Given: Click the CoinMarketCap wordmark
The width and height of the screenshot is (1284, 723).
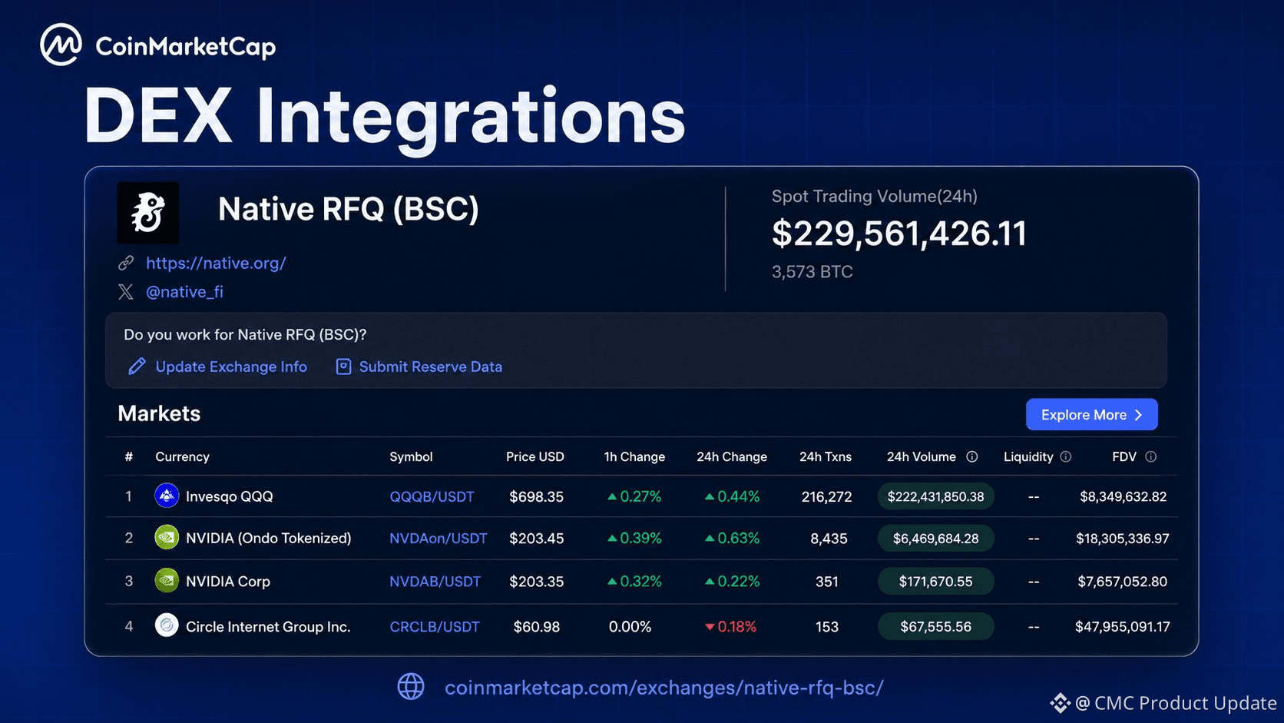Looking at the screenshot, I should point(185,46).
